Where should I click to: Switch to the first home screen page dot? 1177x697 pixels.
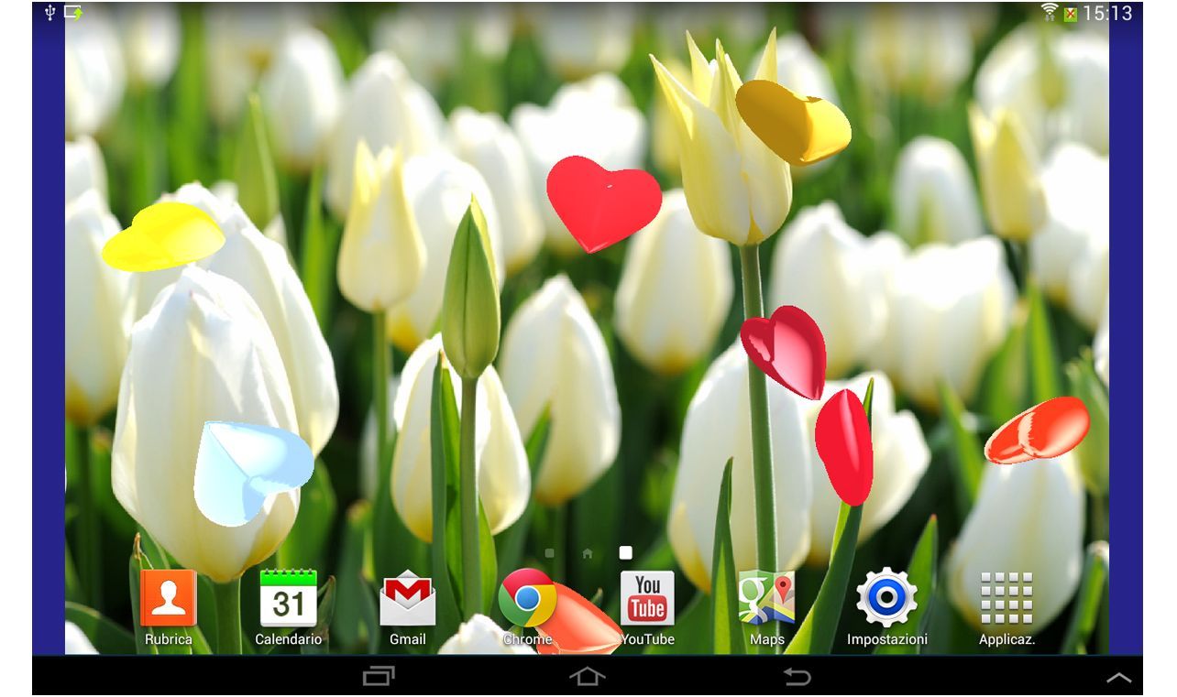pos(549,553)
